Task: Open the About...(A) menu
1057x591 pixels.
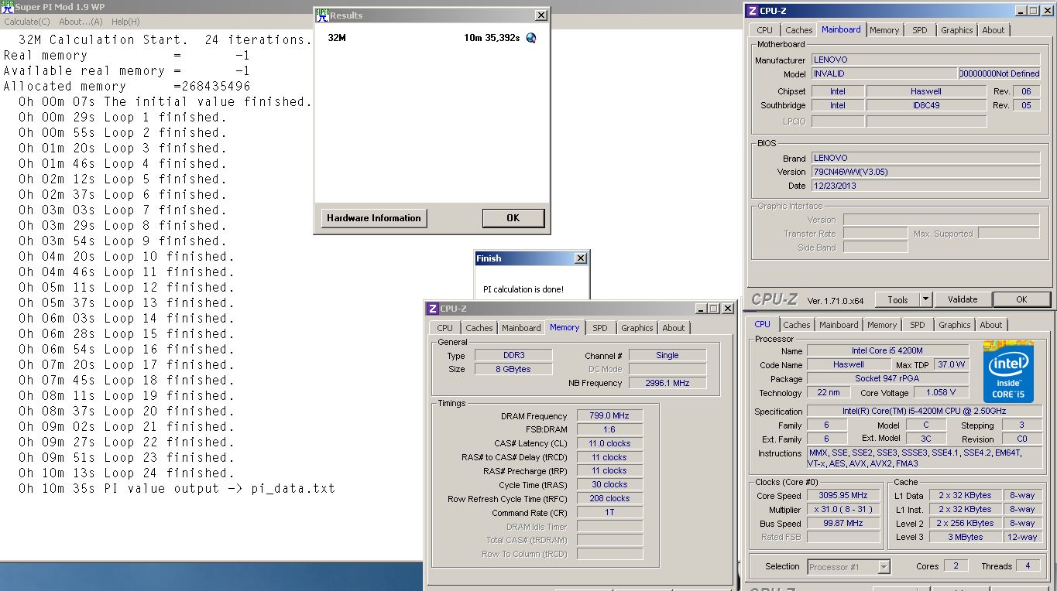Action: (81, 22)
